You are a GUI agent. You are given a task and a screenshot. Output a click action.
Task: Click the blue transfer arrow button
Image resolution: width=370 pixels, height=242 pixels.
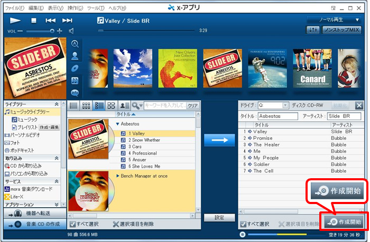pos(218,140)
